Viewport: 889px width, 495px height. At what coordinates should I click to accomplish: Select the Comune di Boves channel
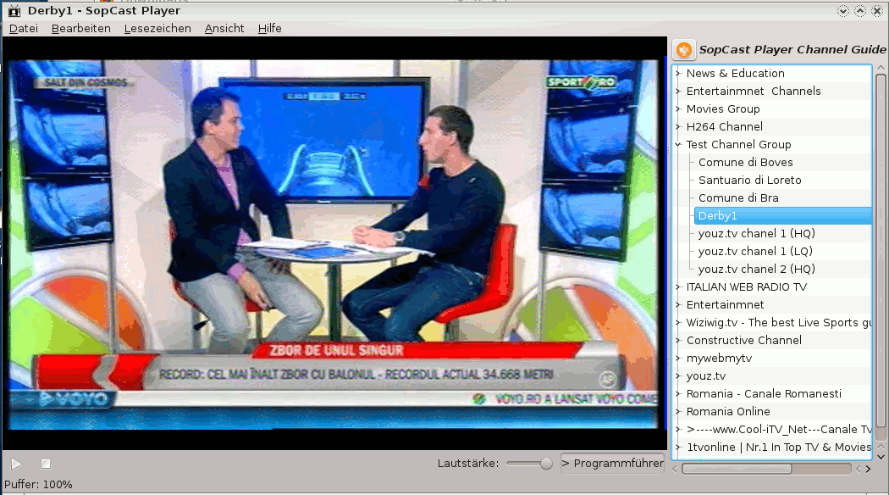pos(746,163)
